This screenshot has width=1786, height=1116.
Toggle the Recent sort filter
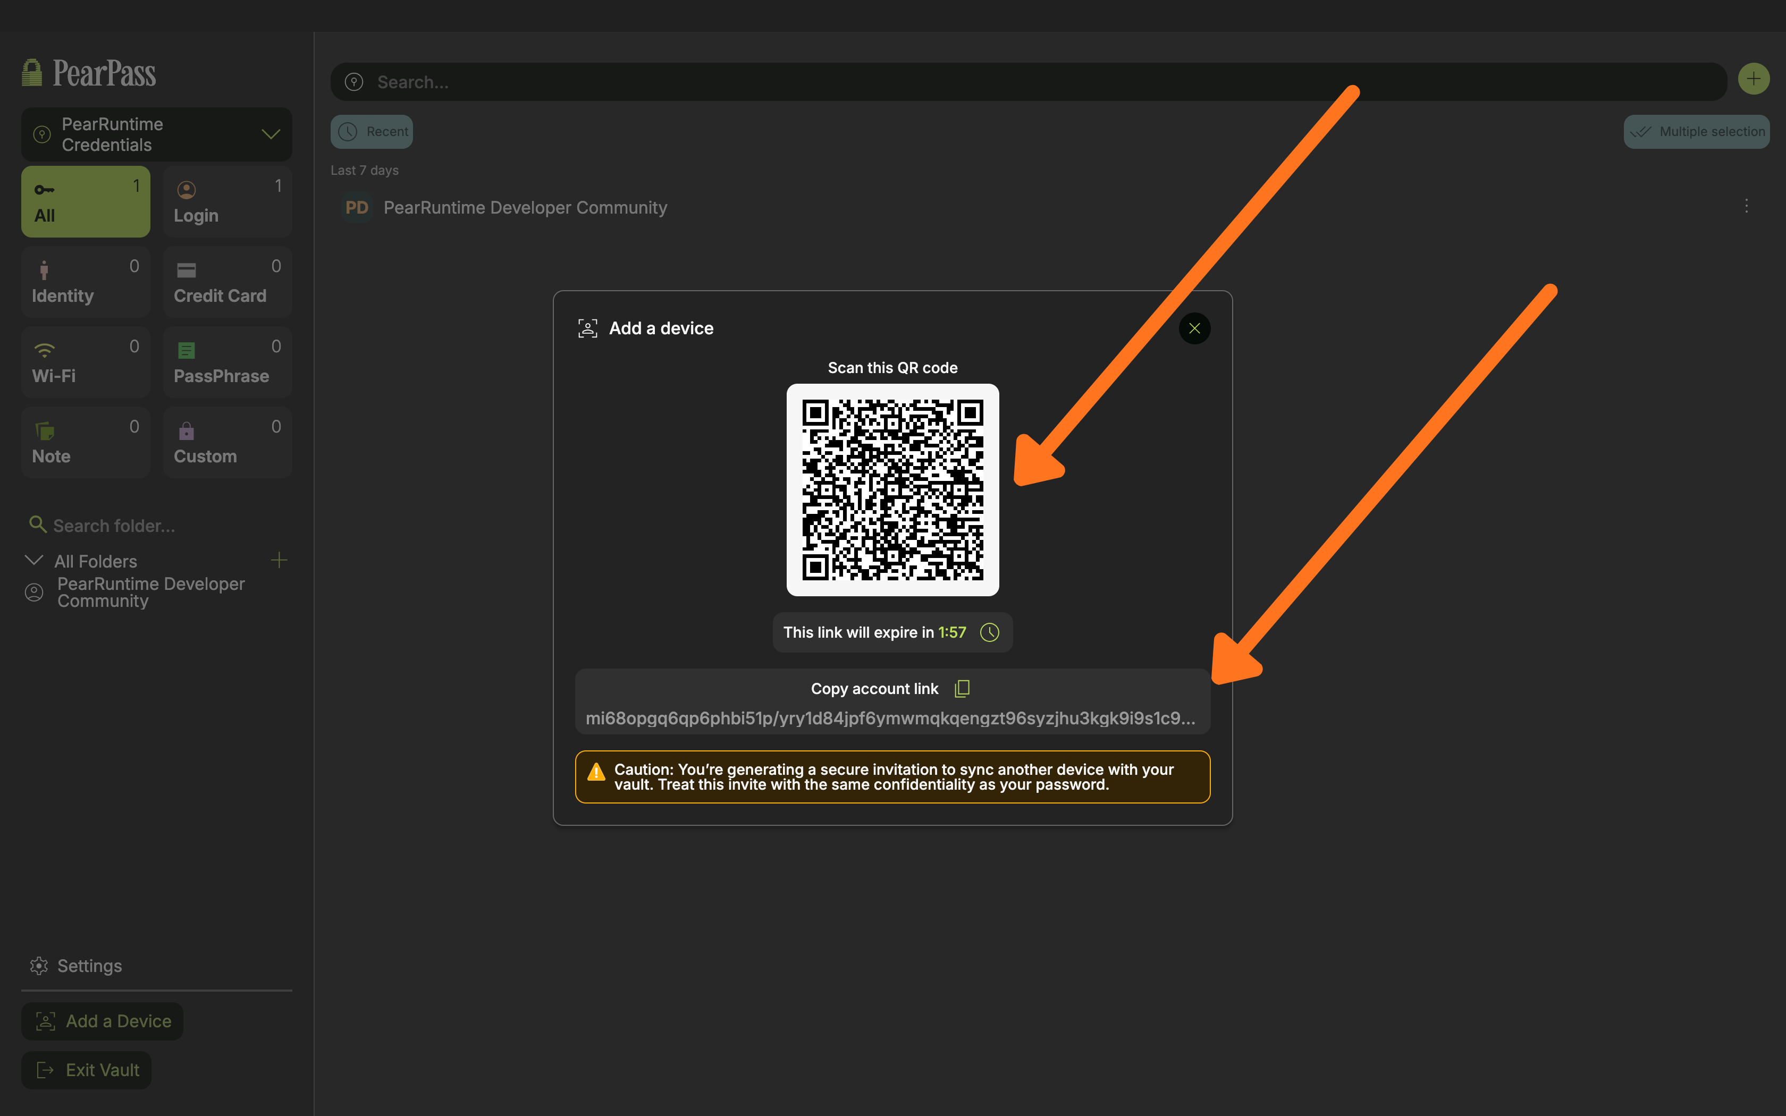pos(372,132)
